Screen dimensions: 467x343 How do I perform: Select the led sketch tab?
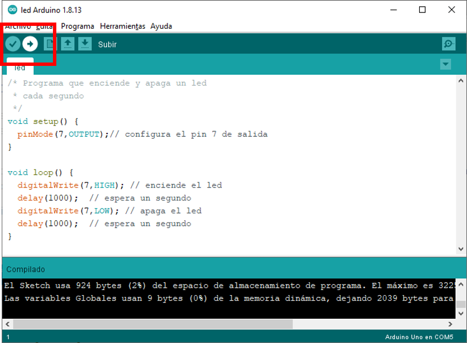tap(20, 67)
